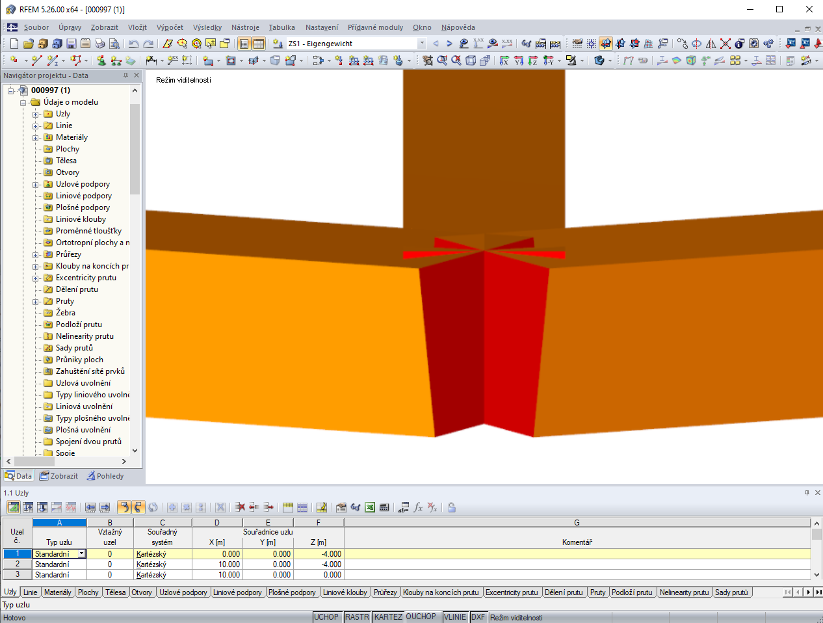Toggle RASTR grid in status bar

click(x=357, y=617)
